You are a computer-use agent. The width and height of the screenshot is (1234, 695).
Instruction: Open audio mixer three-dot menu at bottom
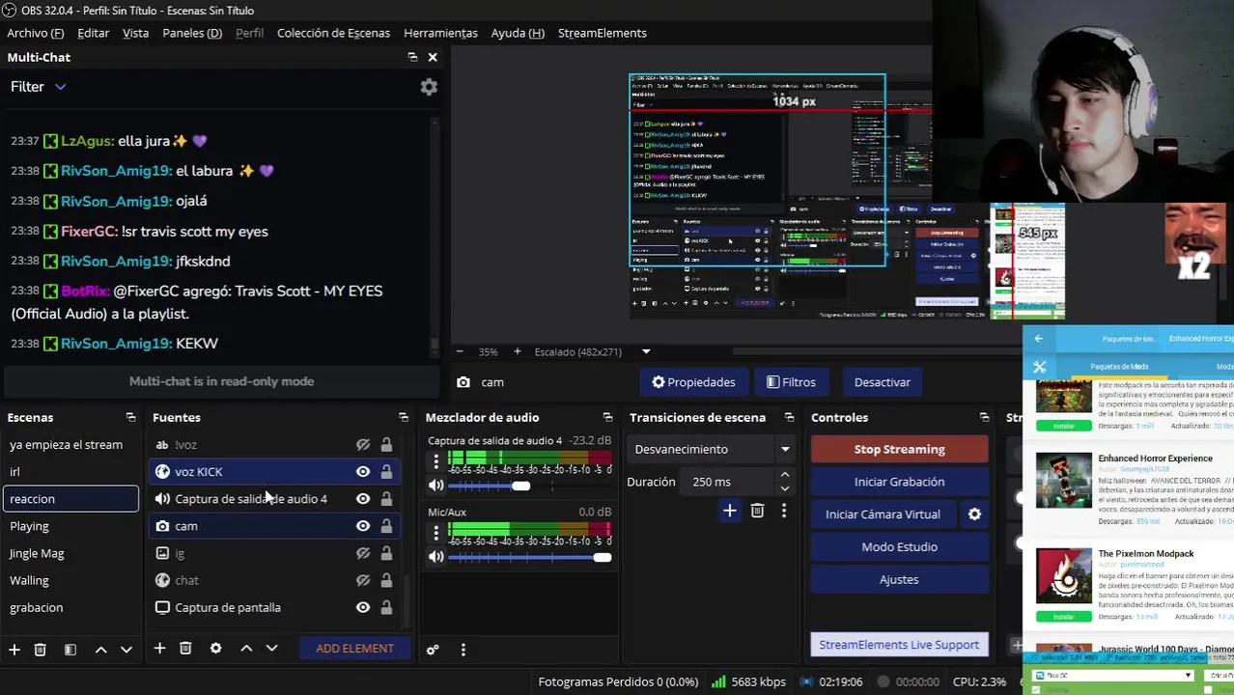pos(463,650)
